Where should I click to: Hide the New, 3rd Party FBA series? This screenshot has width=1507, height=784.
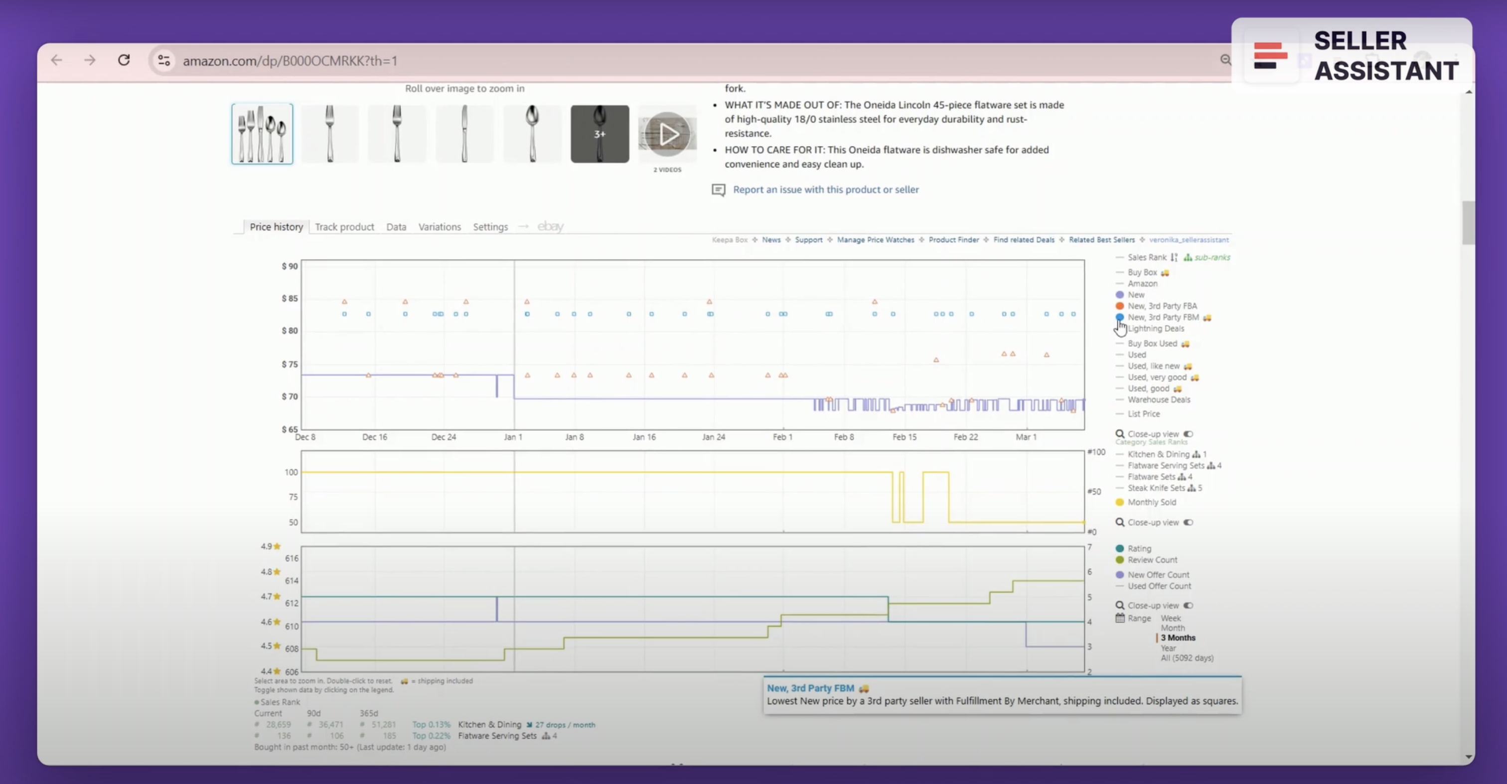pos(1161,306)
